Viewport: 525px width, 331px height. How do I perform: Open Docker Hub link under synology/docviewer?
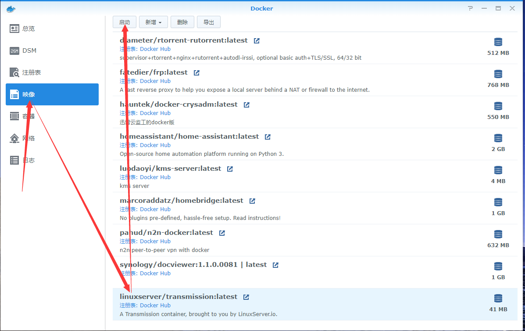(155, 273)
